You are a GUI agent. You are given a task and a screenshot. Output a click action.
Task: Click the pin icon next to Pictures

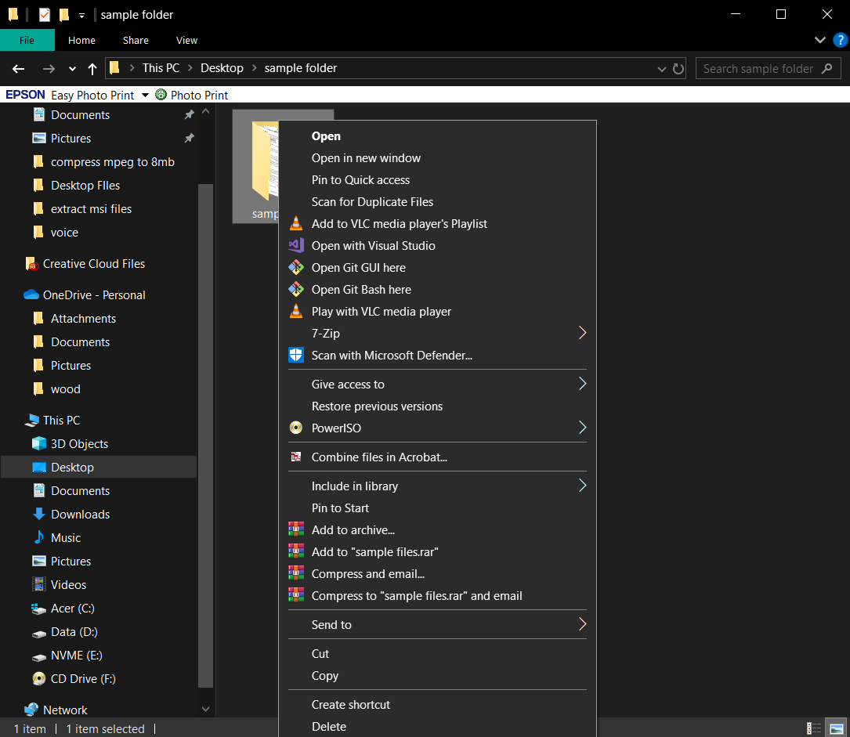click(x=189, y=138)
